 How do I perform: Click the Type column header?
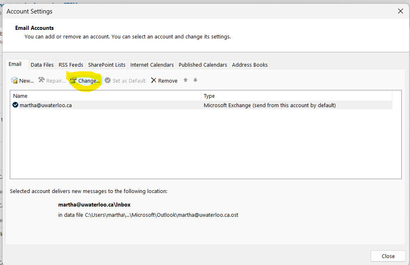coord(209,96)
